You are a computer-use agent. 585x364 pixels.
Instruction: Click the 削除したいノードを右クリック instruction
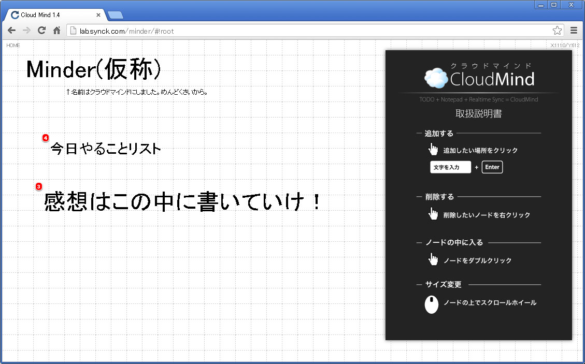pos(487,215)
